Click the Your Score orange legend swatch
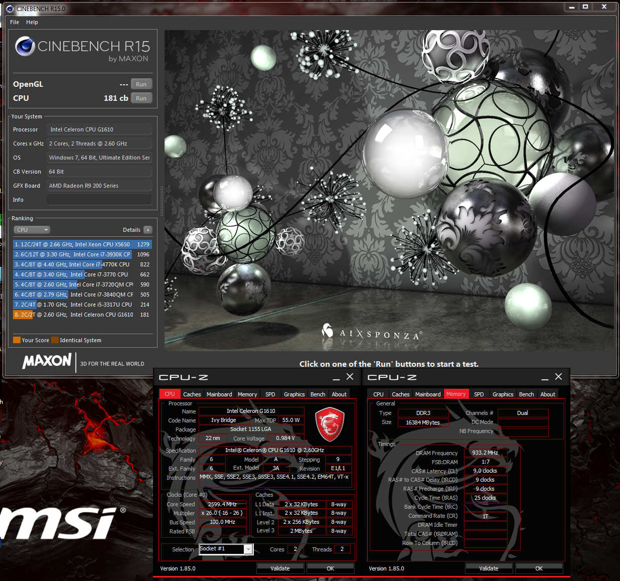Screen dimensions: 620x581 click(x=17, y=340)
